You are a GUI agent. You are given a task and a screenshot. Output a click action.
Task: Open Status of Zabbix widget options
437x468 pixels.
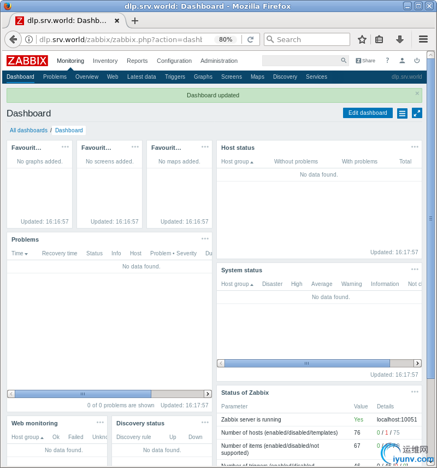coord(415,391)
